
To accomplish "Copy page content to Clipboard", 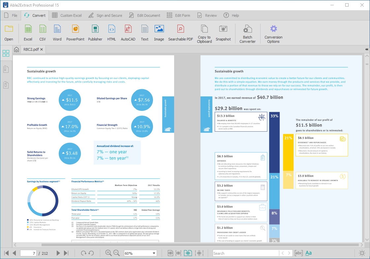I will (x=204, y=33).
